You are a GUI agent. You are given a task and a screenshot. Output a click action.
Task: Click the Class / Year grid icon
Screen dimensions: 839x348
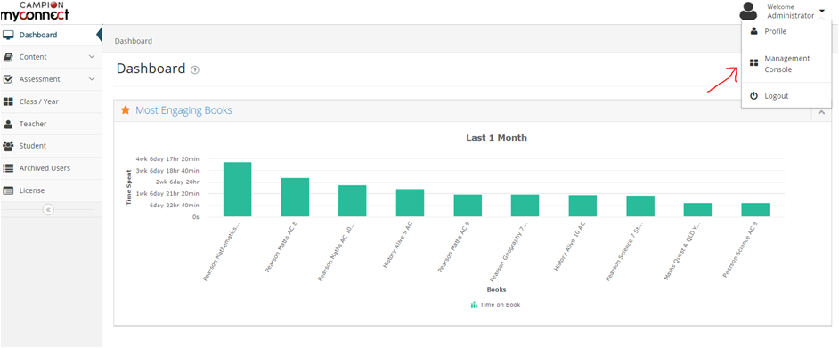point(8,101)
